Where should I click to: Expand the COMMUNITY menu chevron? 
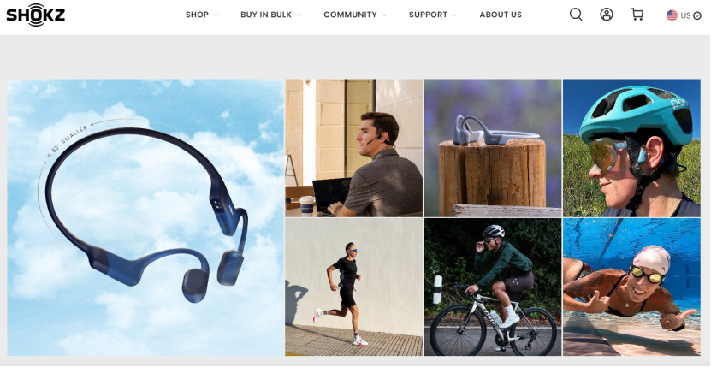coord(384,15)
